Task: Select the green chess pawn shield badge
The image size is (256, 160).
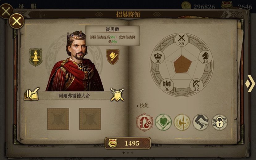Action: click(x=36, y=57)
